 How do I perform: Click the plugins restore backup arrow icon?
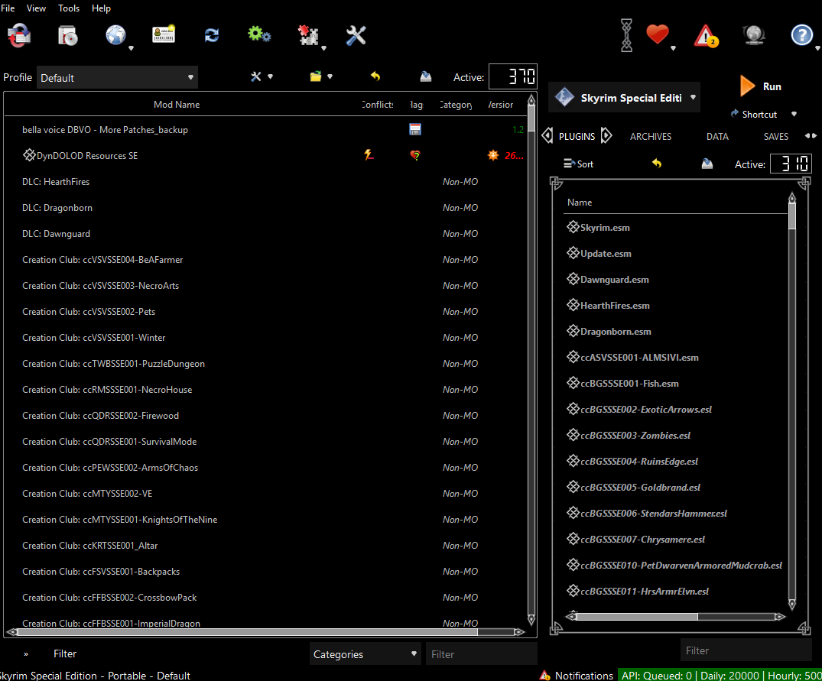(656, 164)
